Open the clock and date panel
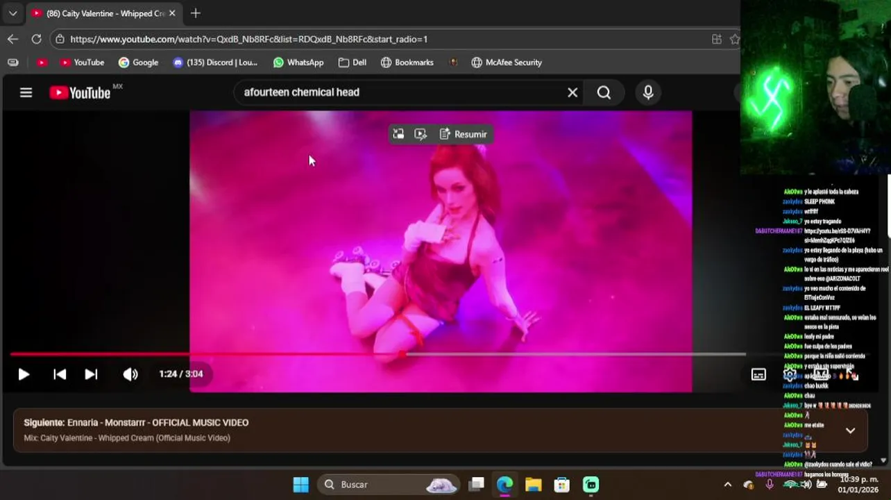 [x=859, y=485]
